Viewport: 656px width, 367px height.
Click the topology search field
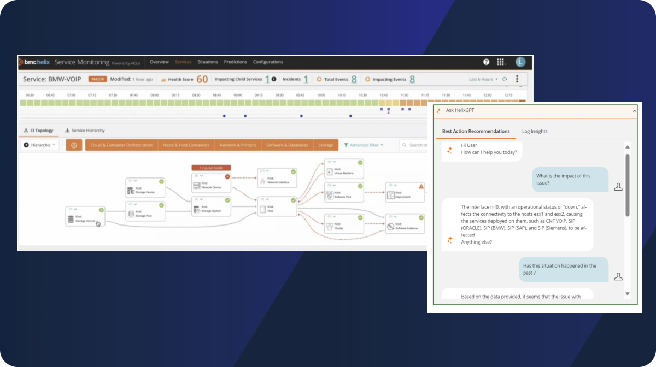click(x=415, y=145)
